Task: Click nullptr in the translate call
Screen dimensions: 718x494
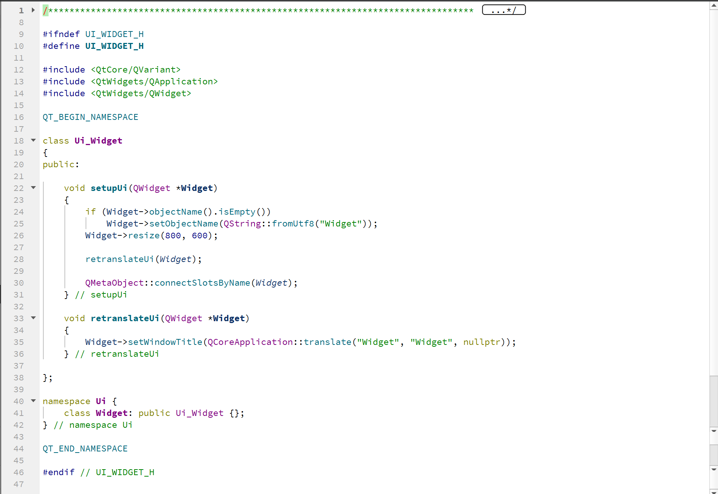Action: (x=482, y=342)
